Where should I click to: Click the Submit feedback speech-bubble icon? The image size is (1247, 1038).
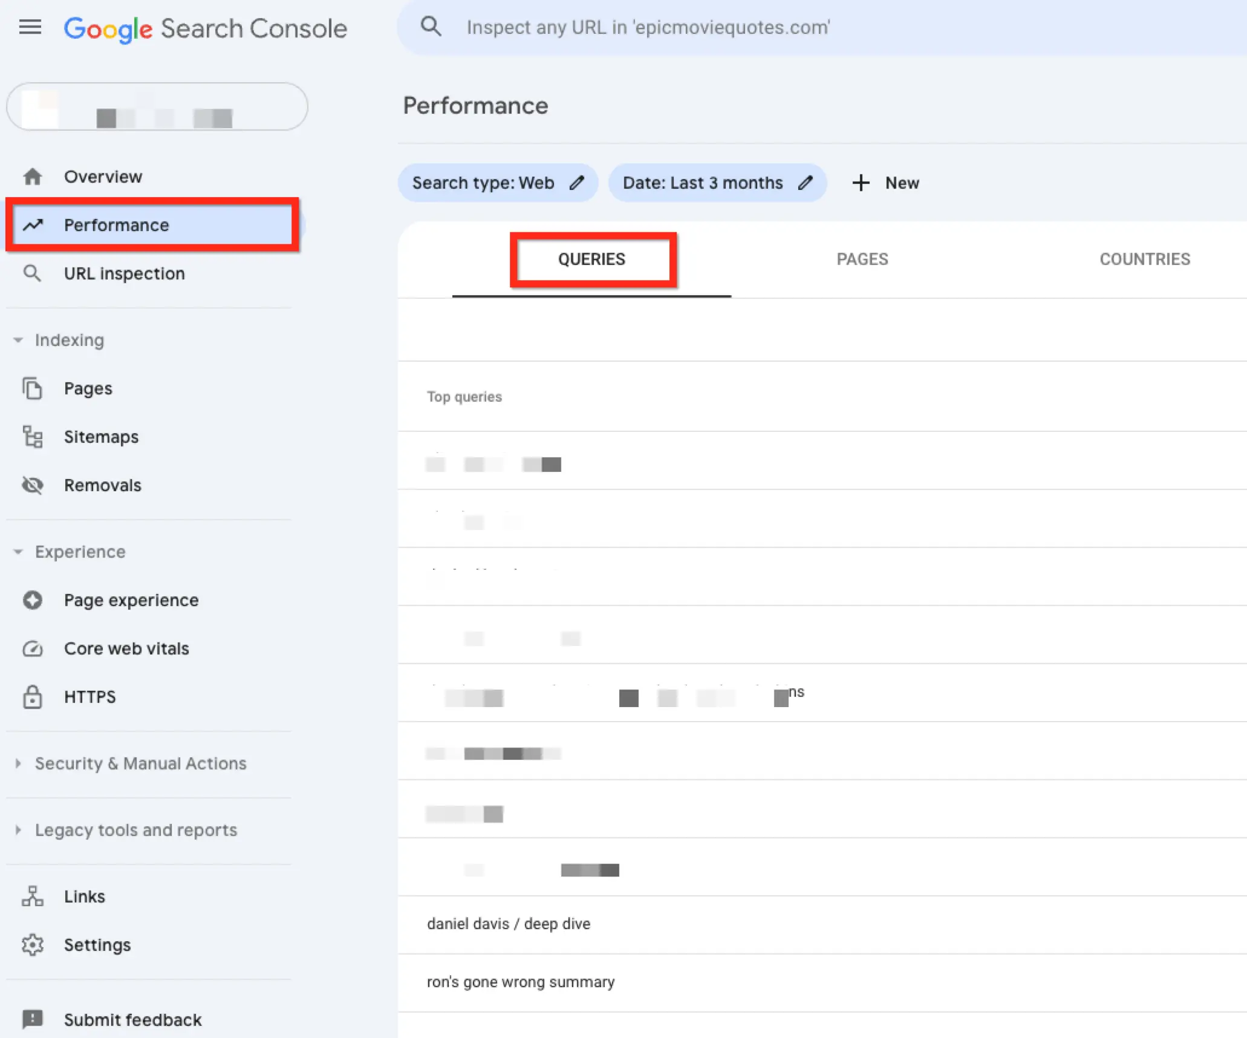[x=33, y=1020]
